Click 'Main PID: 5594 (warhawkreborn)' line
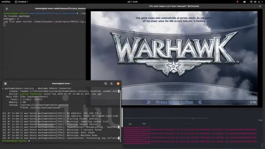The height and width of the screenshot is (149, 265). pos(27,96)
